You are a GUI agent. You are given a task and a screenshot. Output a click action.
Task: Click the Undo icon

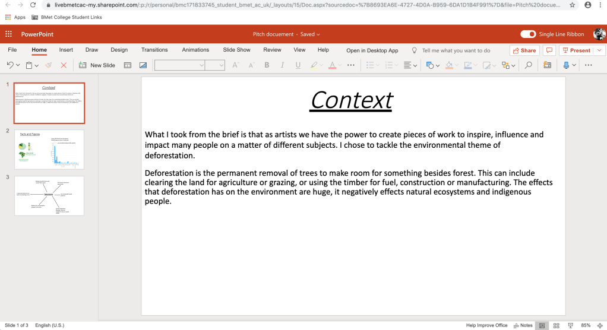click(10, 65)
